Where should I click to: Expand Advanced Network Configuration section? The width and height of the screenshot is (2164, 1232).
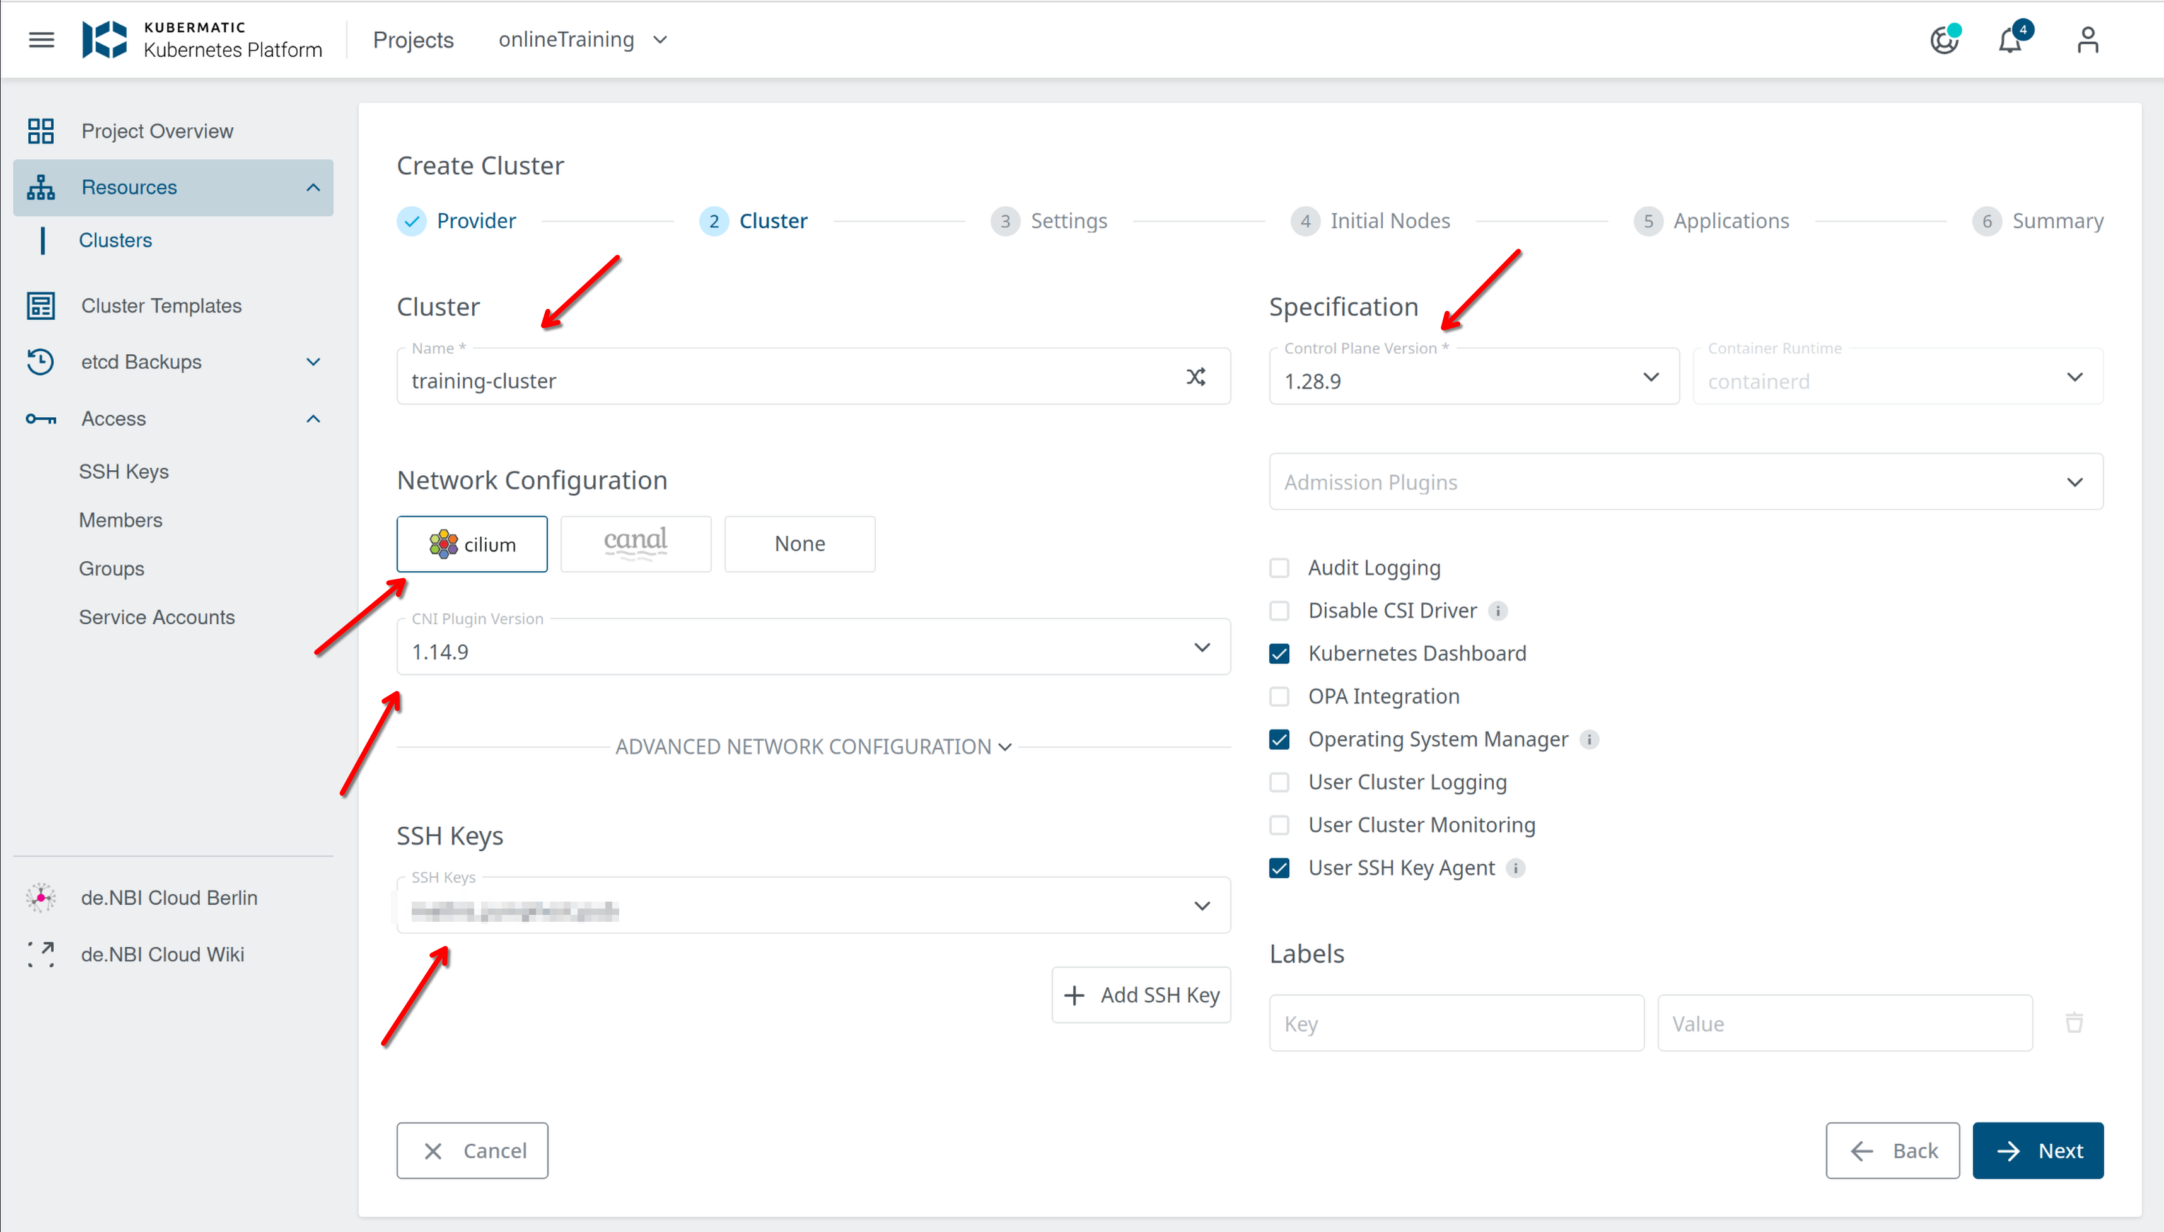click(x=813, y=747)
